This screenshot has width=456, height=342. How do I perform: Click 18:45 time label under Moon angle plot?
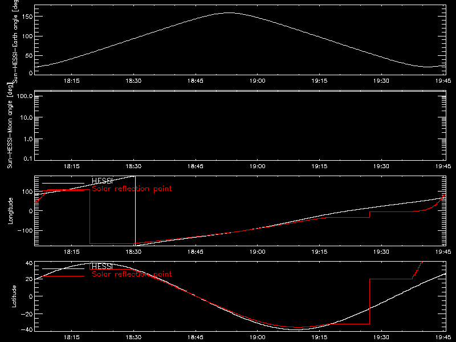[x=196, y=166]
